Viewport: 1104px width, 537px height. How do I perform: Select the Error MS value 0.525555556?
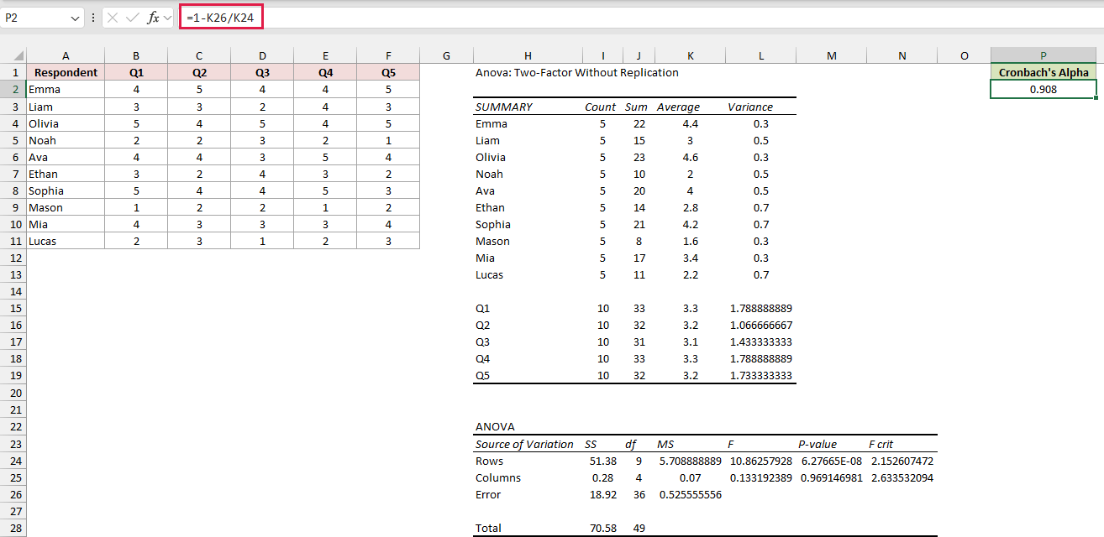691,494
